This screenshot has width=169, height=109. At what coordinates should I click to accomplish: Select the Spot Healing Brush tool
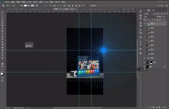[2, 31]
